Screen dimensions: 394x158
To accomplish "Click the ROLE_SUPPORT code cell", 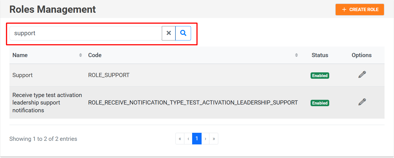I will click(109, 75).
